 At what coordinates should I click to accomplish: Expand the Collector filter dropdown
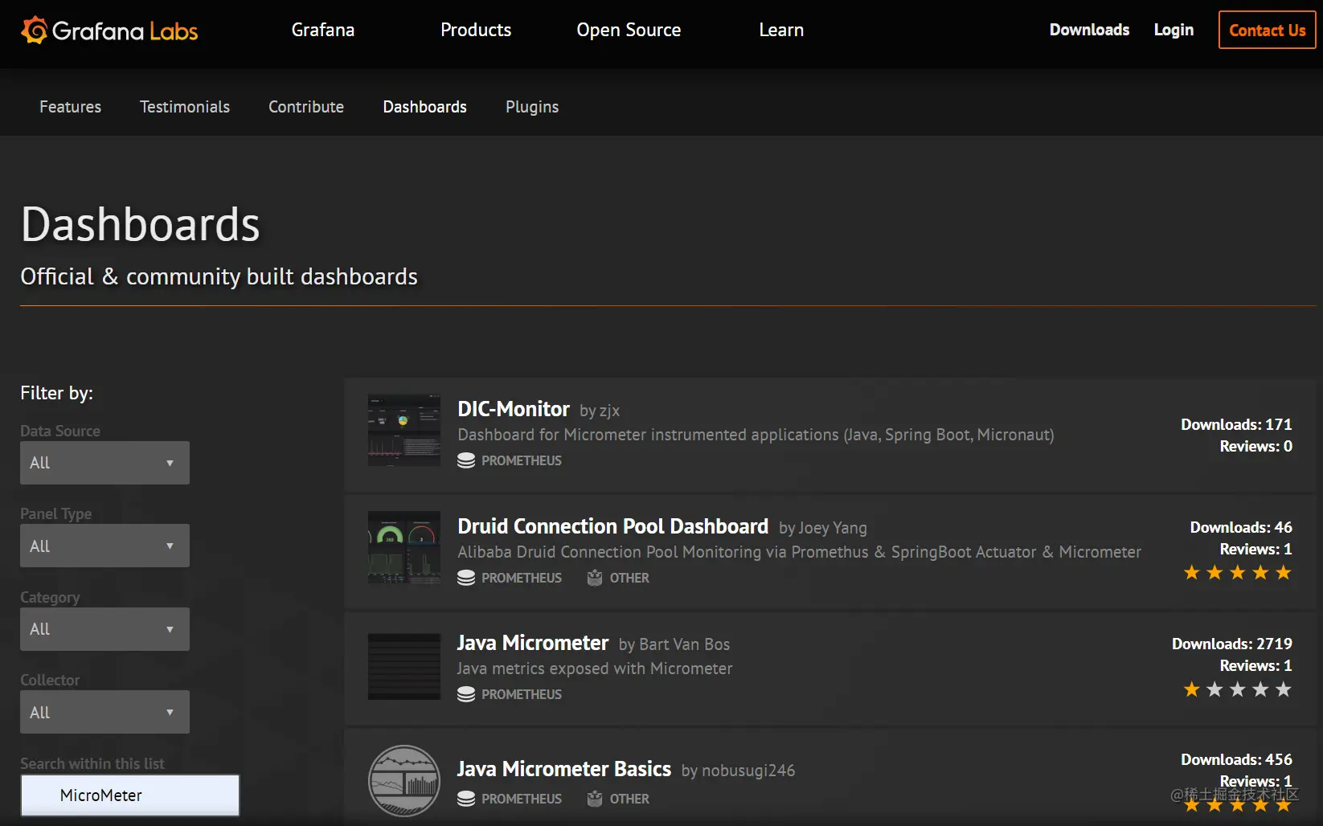click(104, 712)
